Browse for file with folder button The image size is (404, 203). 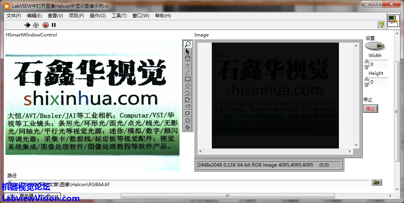click(376, 182)
